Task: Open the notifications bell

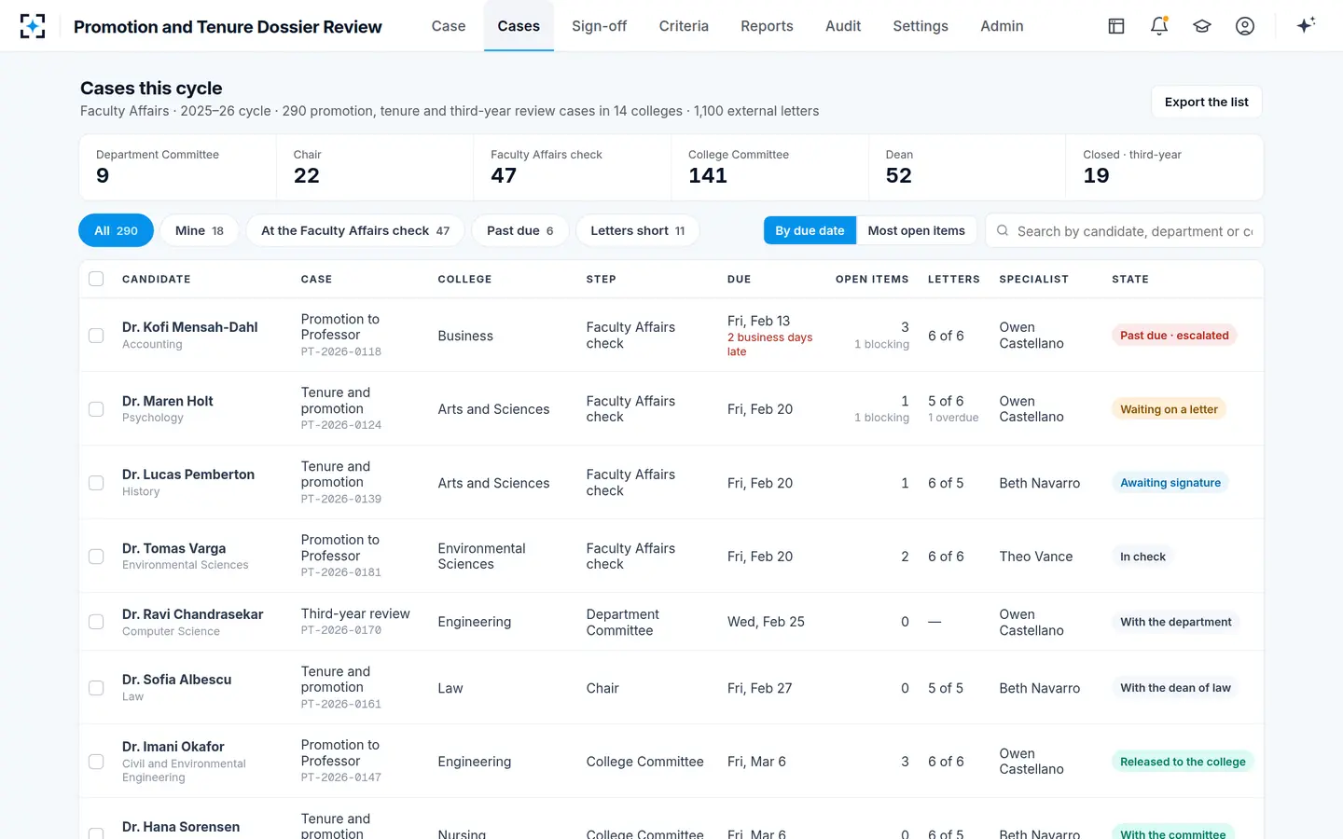Action: point(1159,26)
